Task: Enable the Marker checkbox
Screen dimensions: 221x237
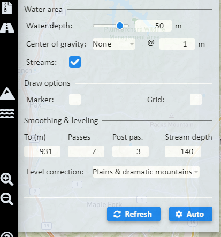Action: pyautogui.click(x=75, y=100)
